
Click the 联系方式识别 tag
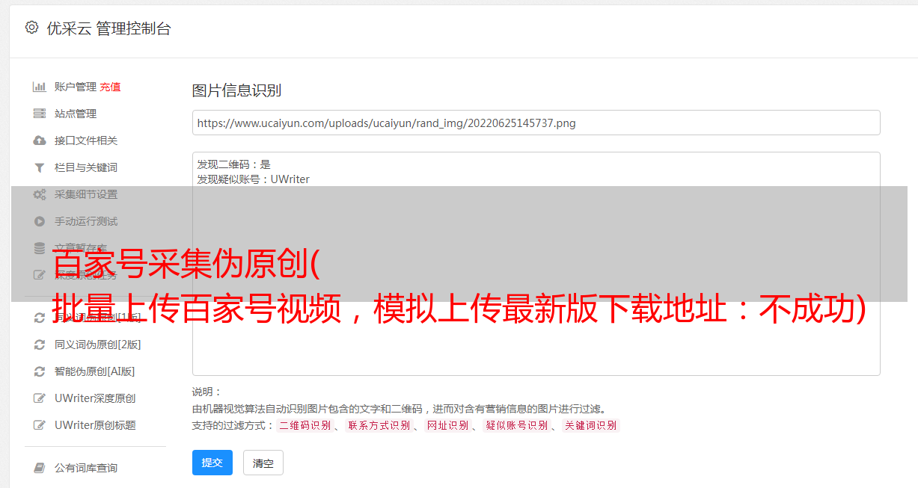tap(379, 425)
